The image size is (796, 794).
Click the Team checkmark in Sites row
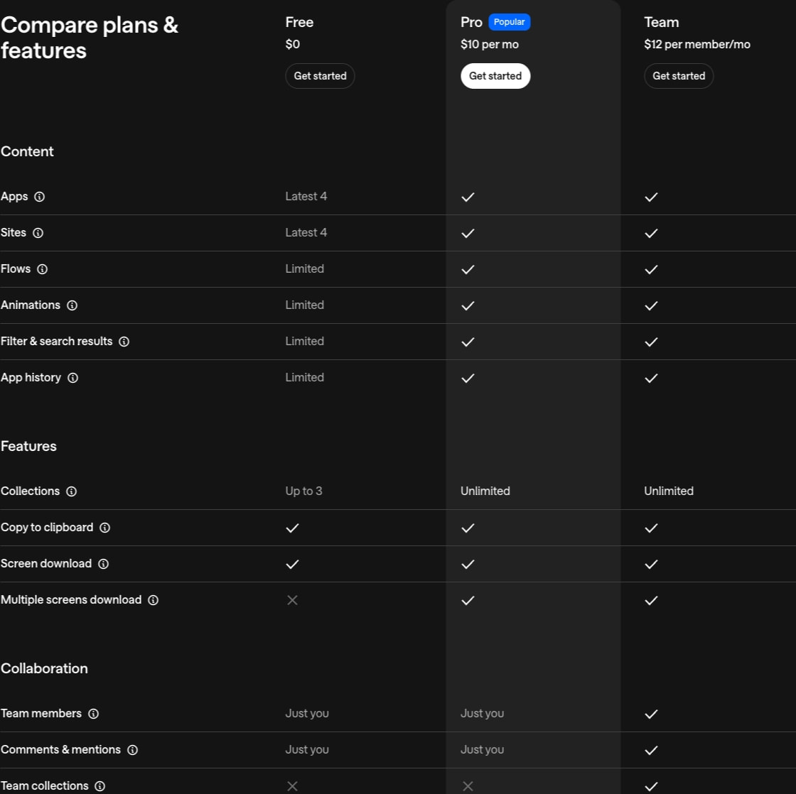coord(651,234)
